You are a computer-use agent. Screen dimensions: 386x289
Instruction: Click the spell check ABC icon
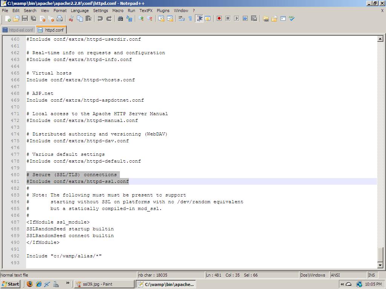coord(292,18)
